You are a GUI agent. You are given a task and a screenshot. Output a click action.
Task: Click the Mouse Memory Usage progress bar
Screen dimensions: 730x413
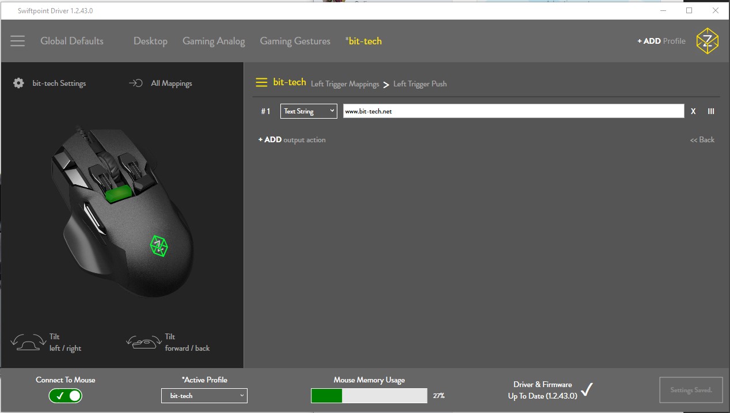pyautogui.click(x=369, y=396)
